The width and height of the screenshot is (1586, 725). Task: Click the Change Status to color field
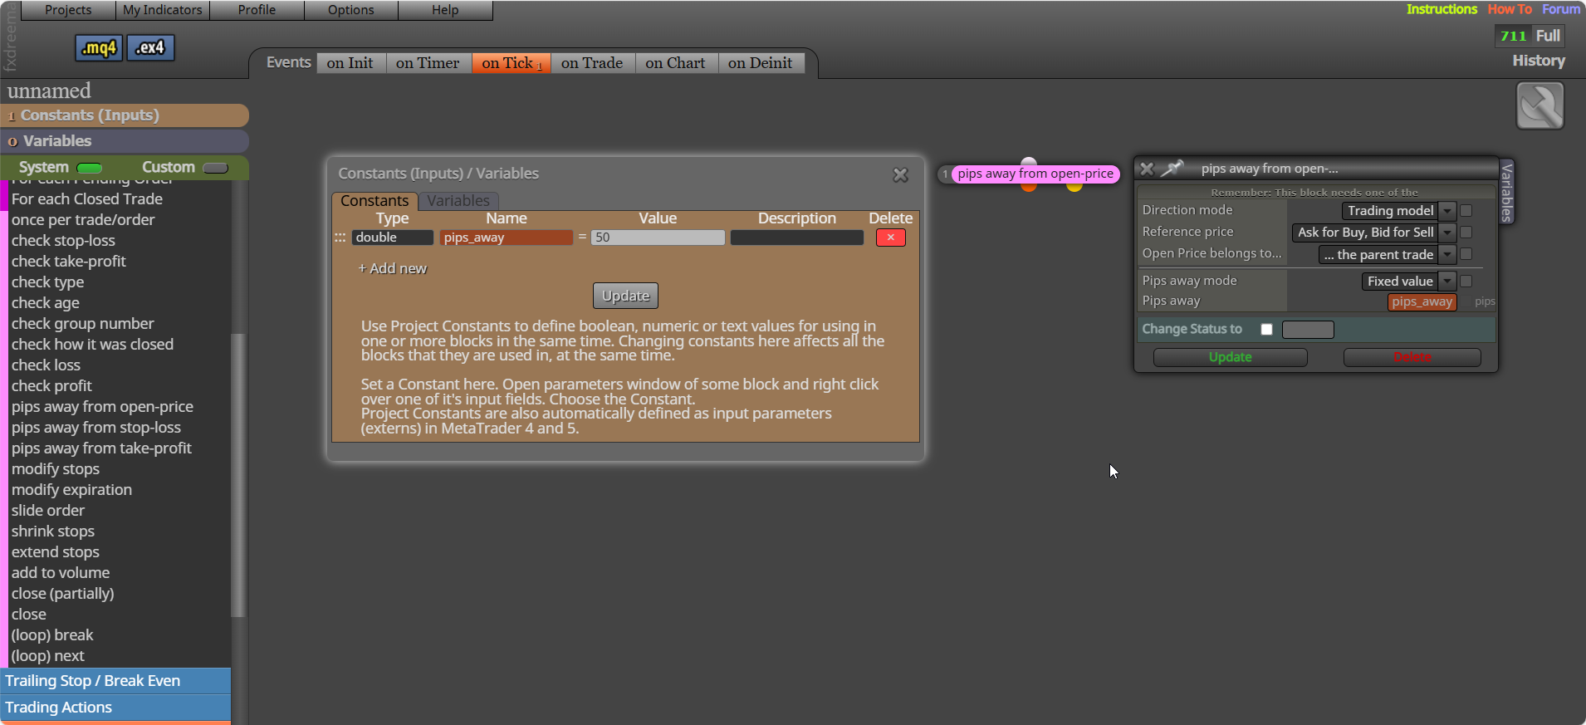coord(1308,330)
